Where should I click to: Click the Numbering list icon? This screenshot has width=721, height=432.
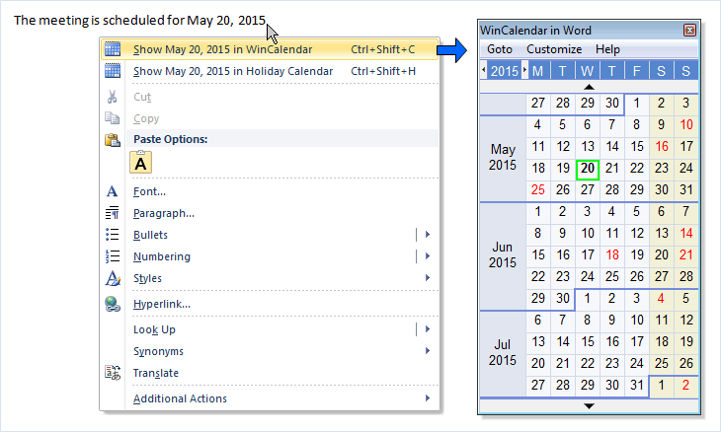(x=113, y=256)
